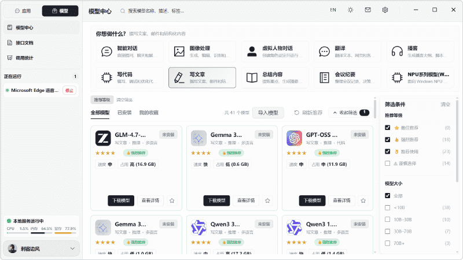This screenshot has height=260, width=463.
Task: Click the filter panel vertical scrollbar
Action: click(457, 142)
